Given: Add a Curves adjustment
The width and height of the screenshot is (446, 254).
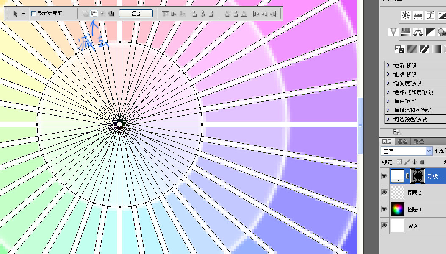Looking at the screenshot, I should [x=430, y=15].
